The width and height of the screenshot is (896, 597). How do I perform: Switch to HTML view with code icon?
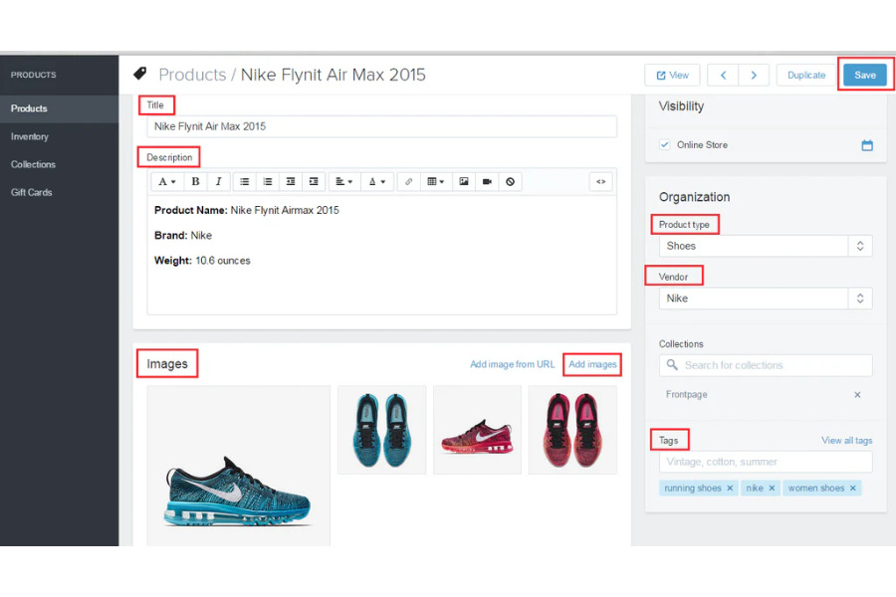click(600, 182)
